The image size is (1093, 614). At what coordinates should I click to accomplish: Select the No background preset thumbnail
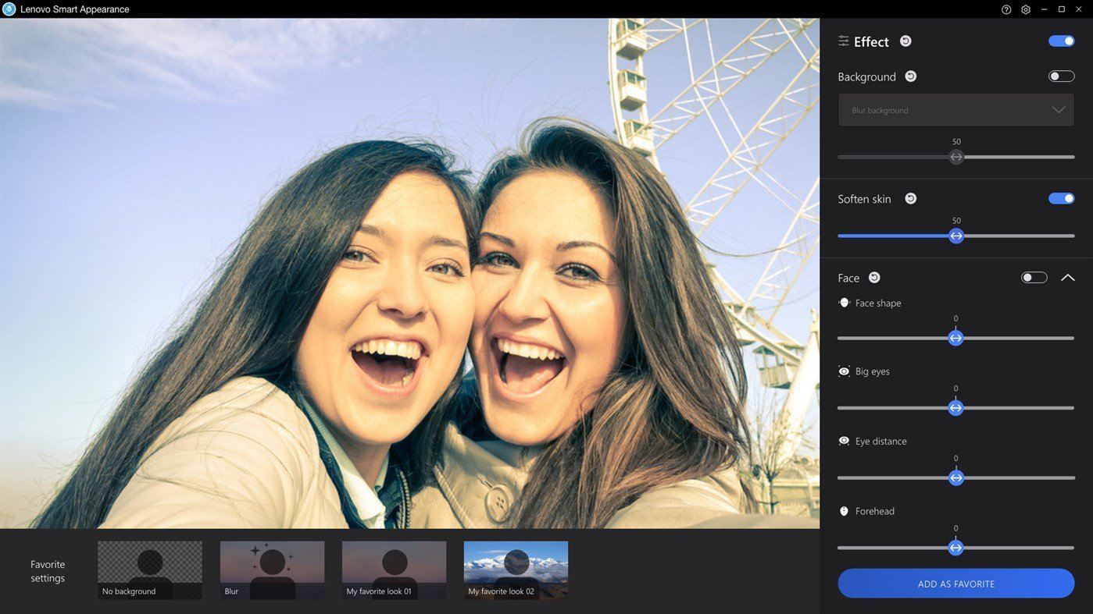click(150, 570)
